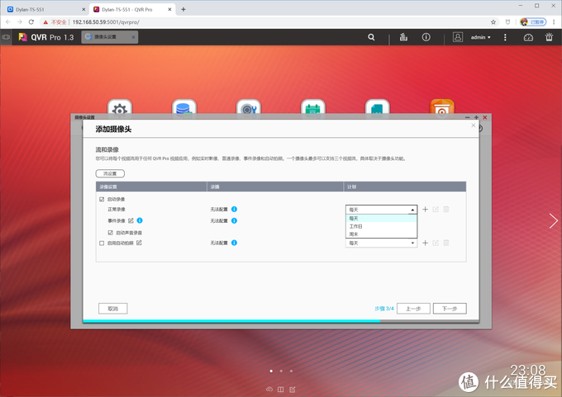Go back with the 上一步 button
The image size is (562, 397).
coord(413,309)
